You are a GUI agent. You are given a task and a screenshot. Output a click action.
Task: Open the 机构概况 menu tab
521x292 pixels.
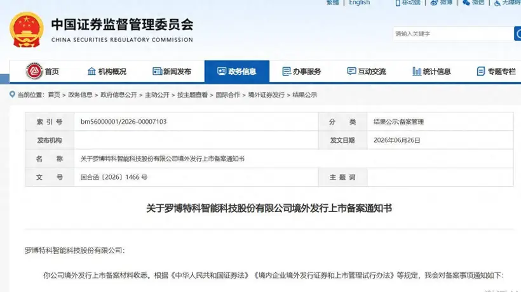tap(107, 71)
